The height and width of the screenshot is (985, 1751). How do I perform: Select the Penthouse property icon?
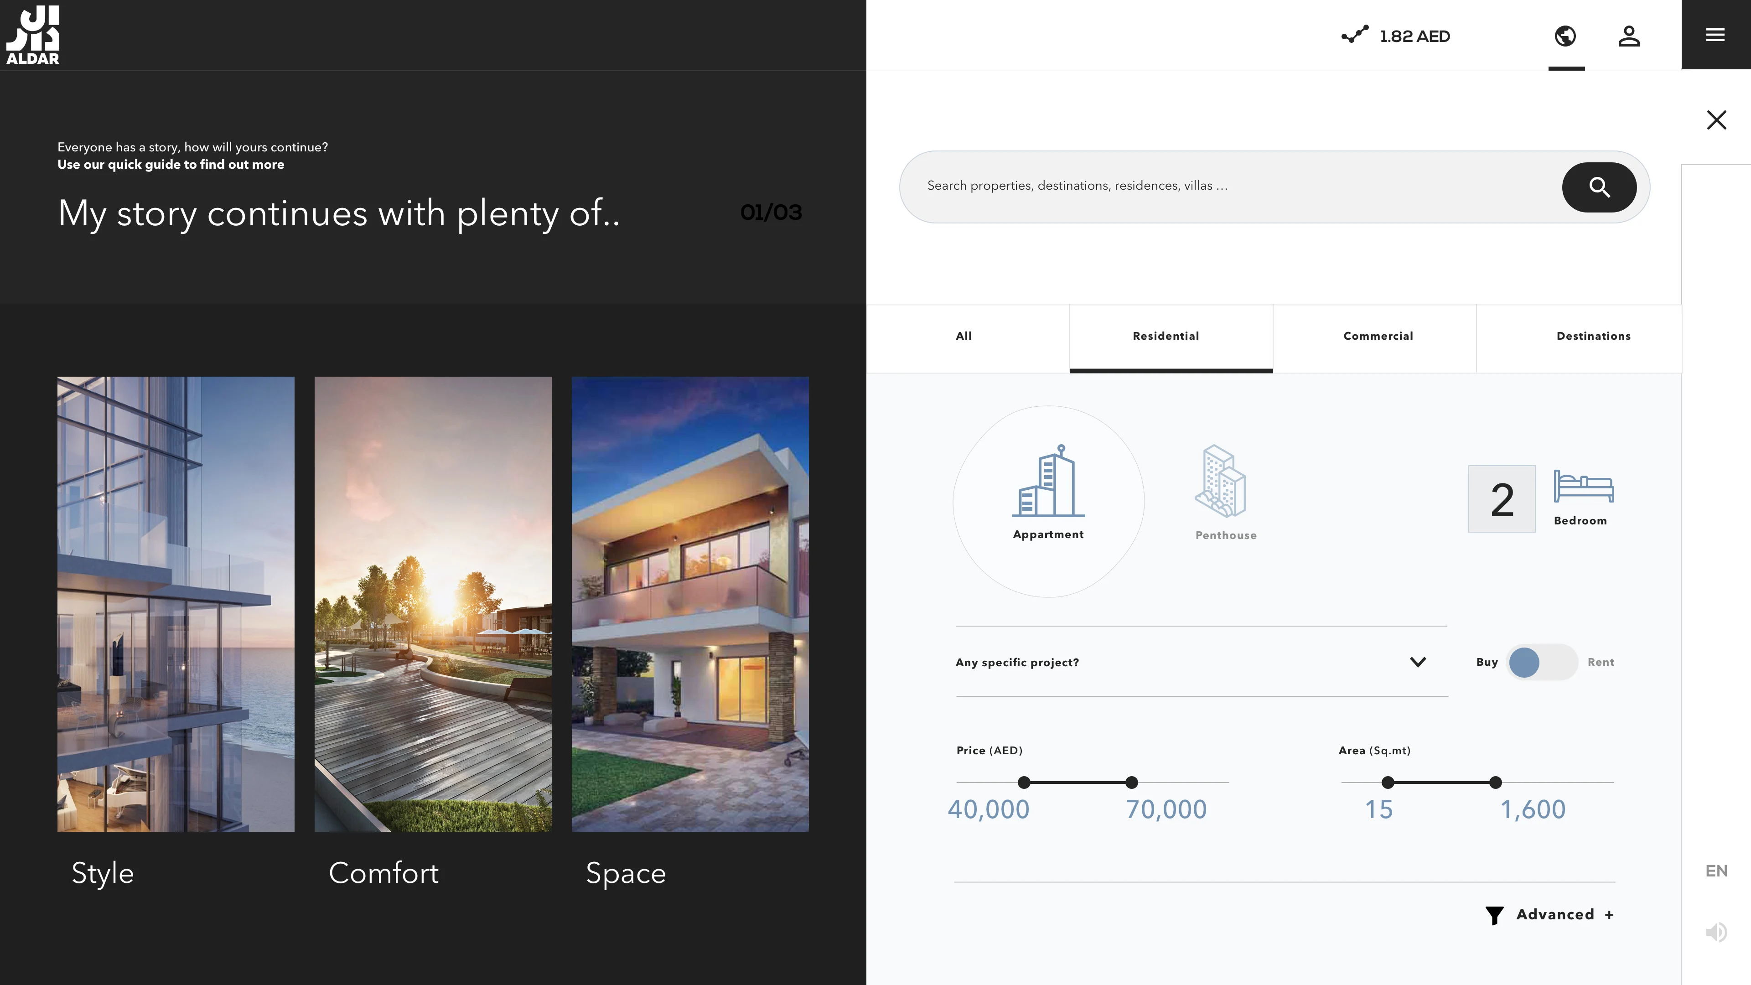tap(1222, 481)
